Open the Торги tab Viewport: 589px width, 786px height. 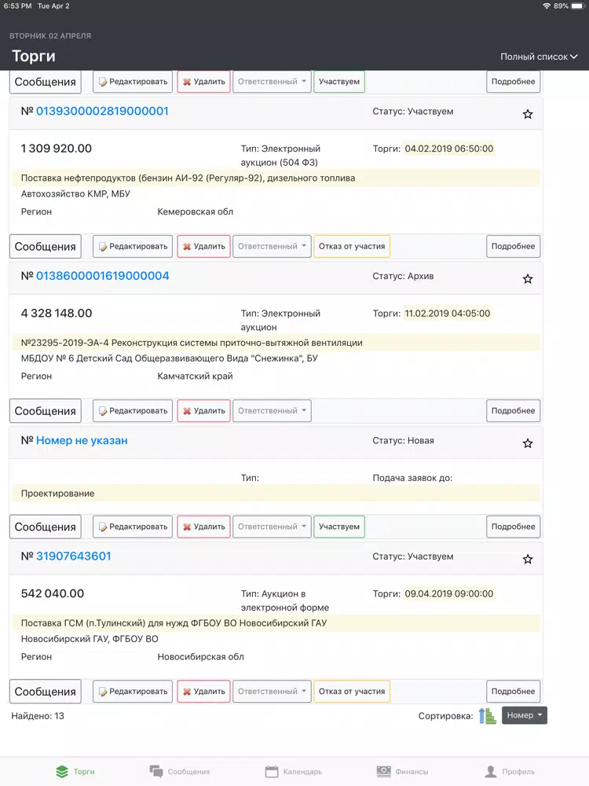point(75,772)
